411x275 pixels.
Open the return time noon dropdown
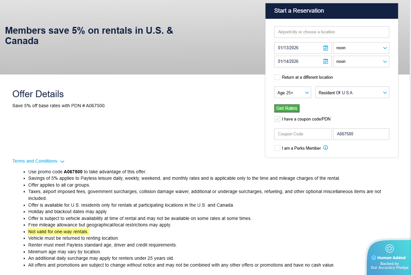click(x=361, y=62)
